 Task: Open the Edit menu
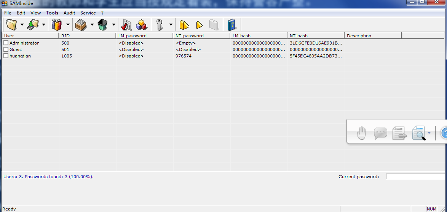(21, 13)
